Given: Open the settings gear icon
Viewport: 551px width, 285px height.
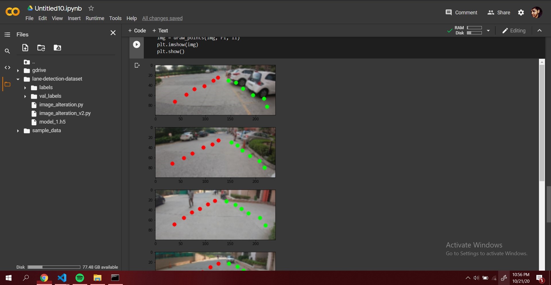Looking at the screenshot, I should (521, 12).
